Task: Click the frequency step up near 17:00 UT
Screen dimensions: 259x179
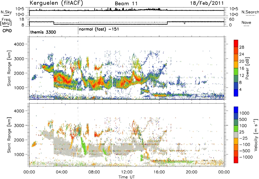Action: click(167, 23)
